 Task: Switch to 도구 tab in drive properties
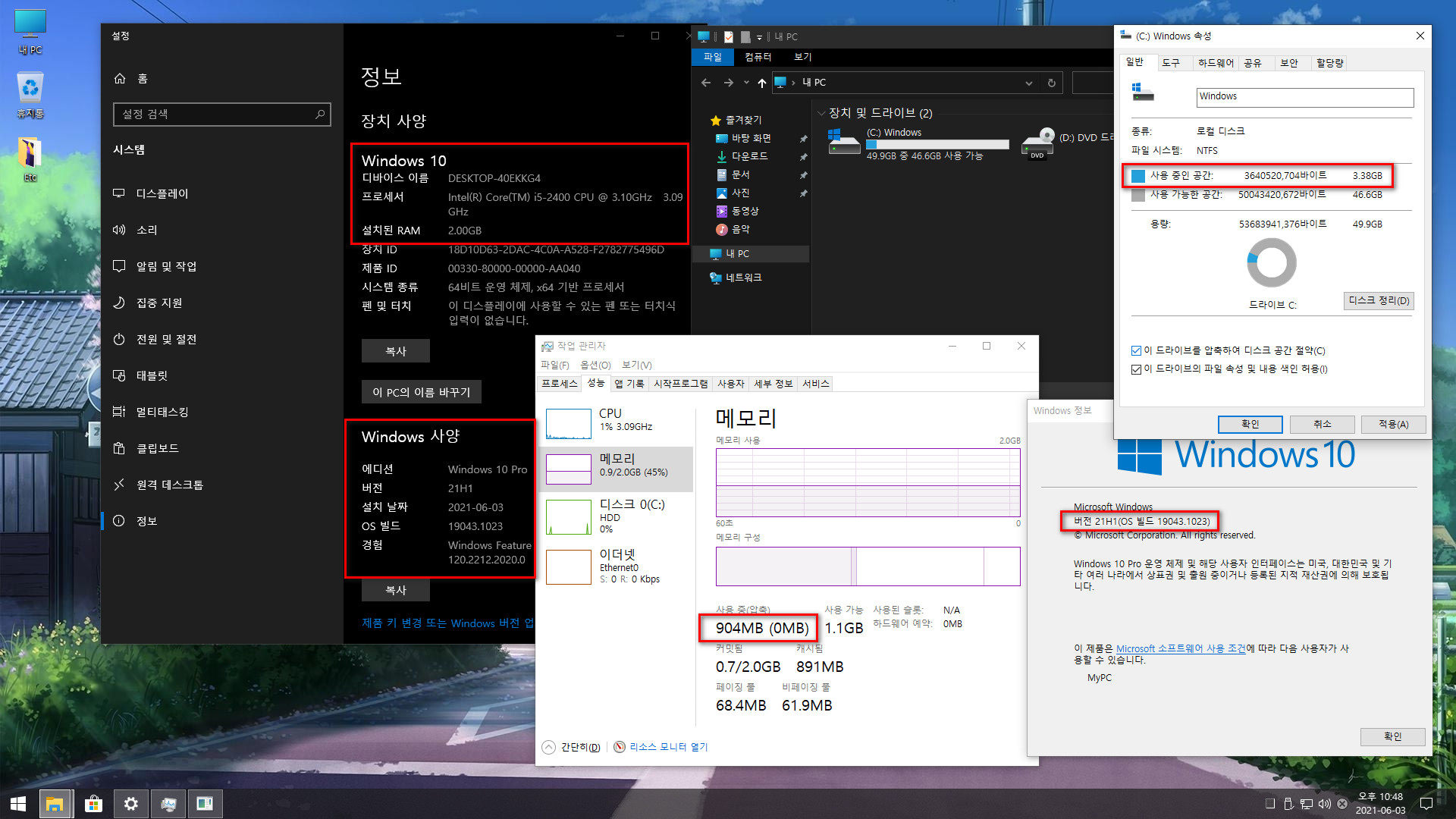1171,63
